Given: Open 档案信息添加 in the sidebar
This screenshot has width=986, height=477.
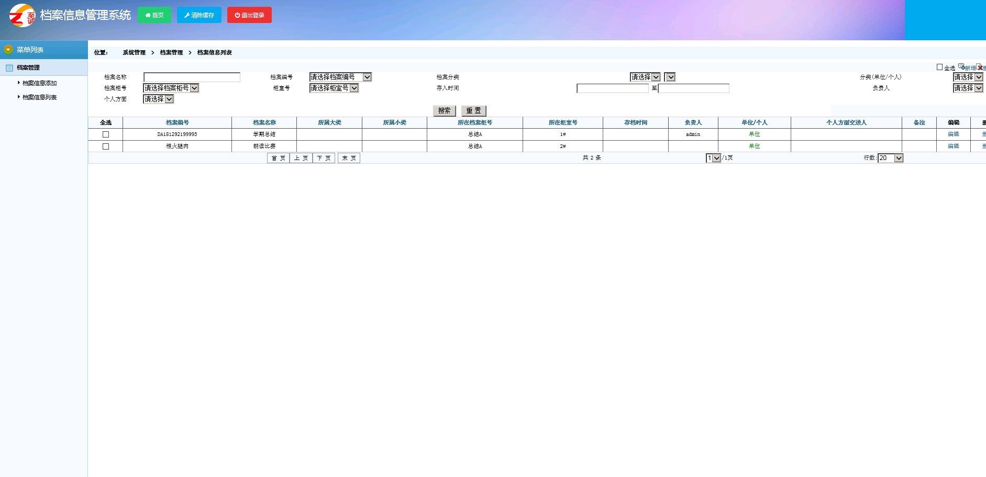Looking at the screenshot, I should 39,83.
